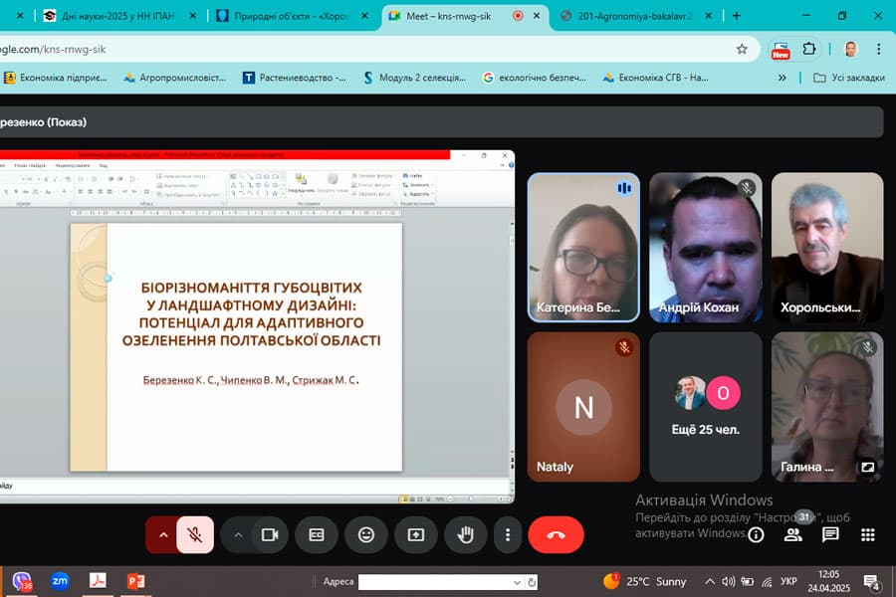The width and height of the screenshot is (896, 597).
Task: Click the address bar URL
Action: pos(53,49)
